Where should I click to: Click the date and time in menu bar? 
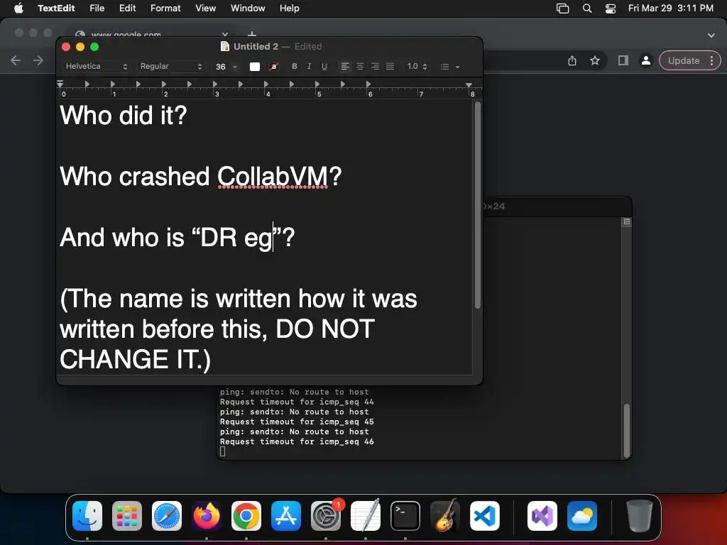pyautogui.click(x=670, y=8)
